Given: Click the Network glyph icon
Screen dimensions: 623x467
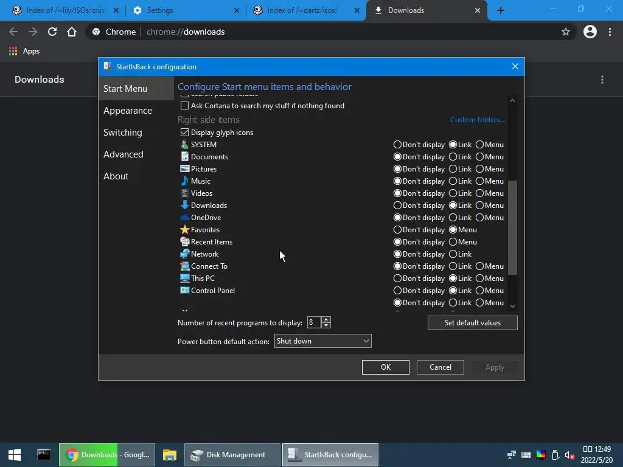Looking at the screenshot, I should pos(184,254).
